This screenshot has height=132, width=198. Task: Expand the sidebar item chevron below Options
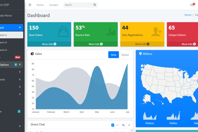point(20,72)
